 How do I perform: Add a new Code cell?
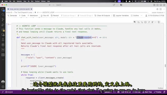pos(22,16)
